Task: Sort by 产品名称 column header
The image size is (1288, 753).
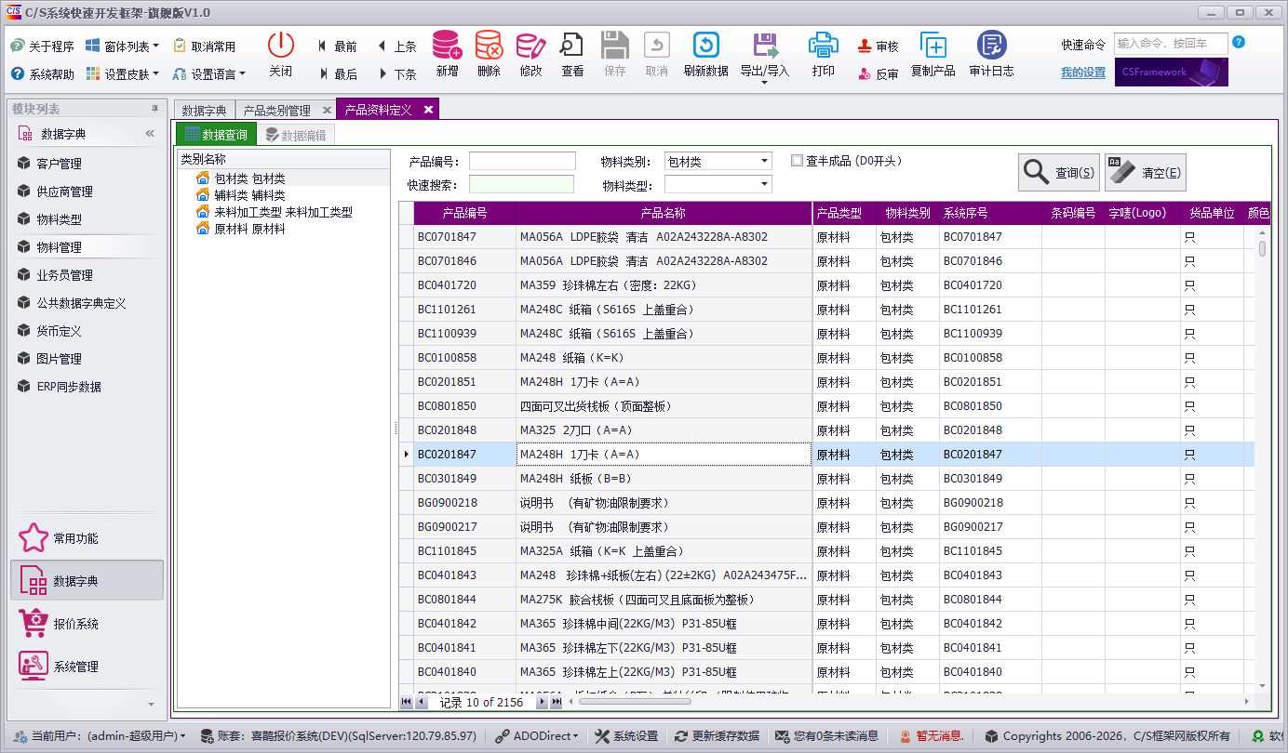Action: pyautogui.click(x=664, y=213)
